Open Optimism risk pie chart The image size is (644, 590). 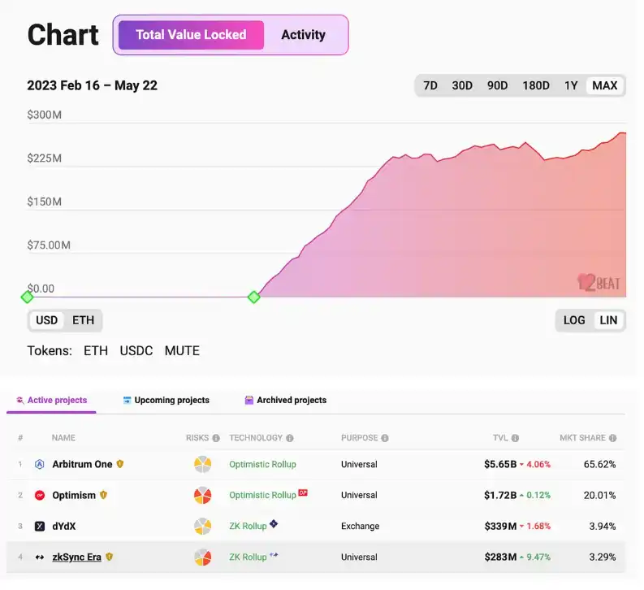[202, 496]
